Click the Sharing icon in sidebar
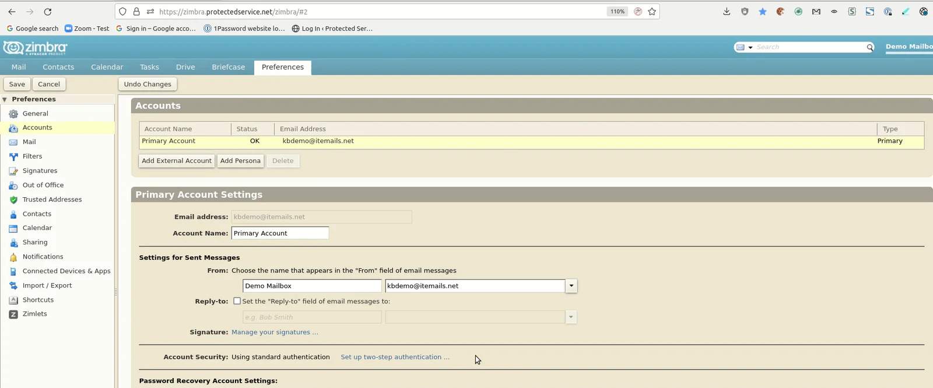The height and width of the screenshot is (388, 933). [13, 243]
